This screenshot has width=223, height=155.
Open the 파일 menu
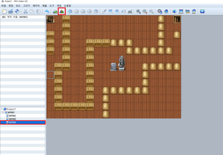[x=4, y=6]
